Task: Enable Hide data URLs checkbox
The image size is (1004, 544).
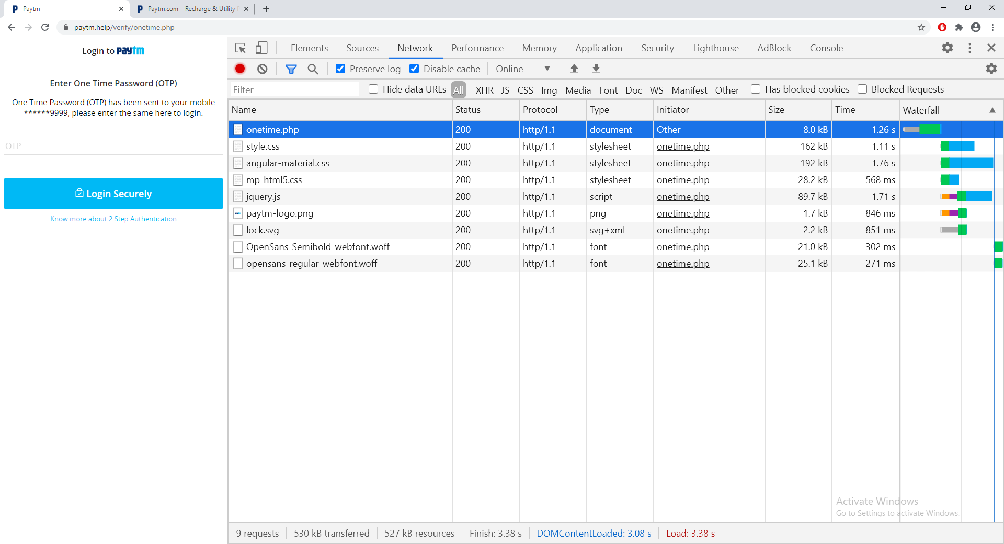Action: tap(373, 89)
